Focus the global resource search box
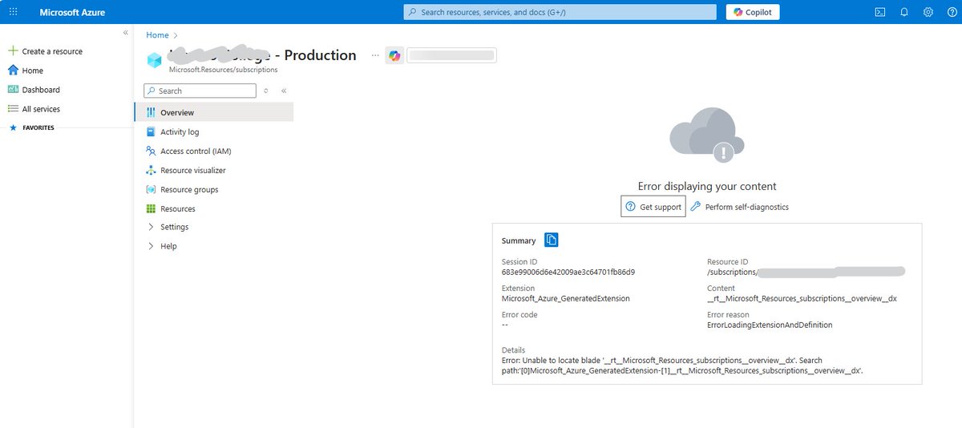This screenshot has width=962, height=428. tap(560, 12)
